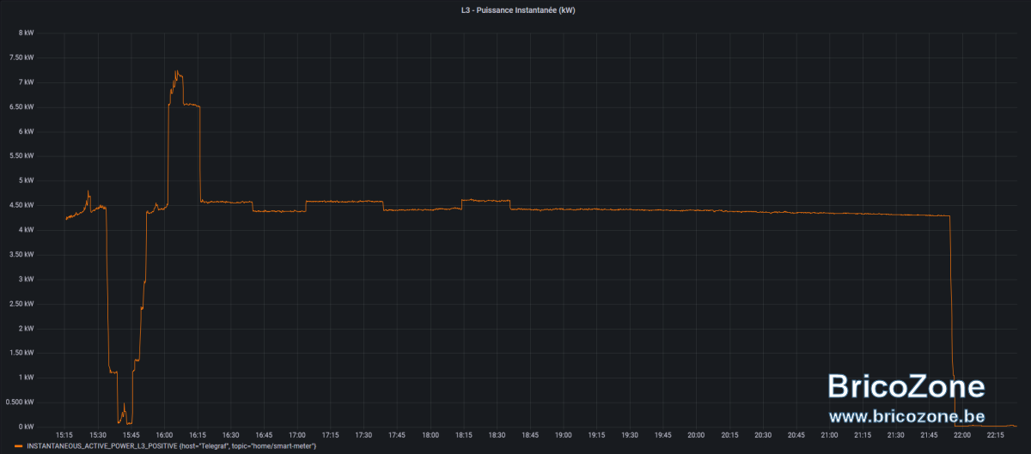This screenshot has width=1031, height=454.
Task: Click the 1.50 kW y-axis label
Action: coord(21,353)
